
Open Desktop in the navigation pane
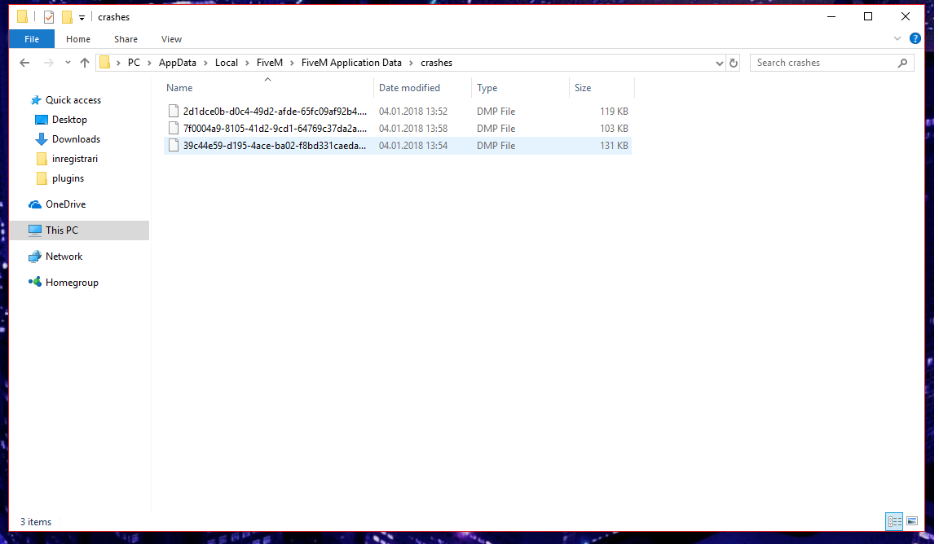69,120
